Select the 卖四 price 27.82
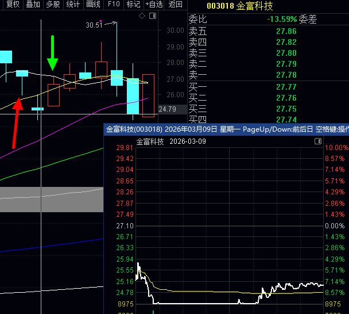The width and height of the screenshot is (349, 314). click(x=286, y=42)
